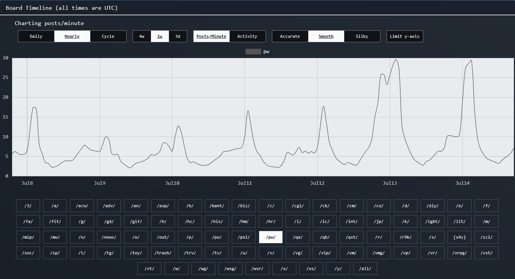Open the /sci/ board chart

coord(487,237)
